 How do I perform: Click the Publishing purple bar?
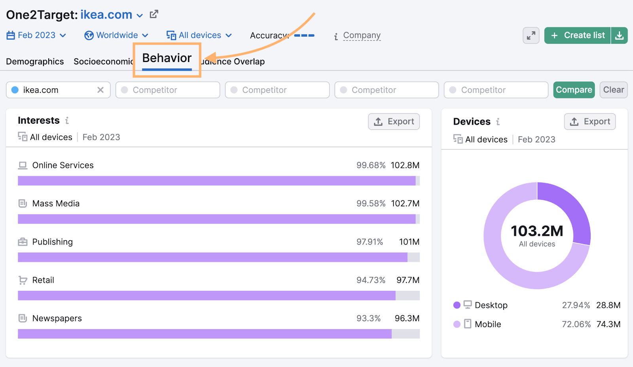click(x=212, y=258)
